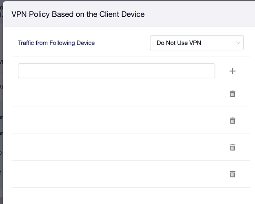Remove the fourth device using trash icon

coord(233,174)
